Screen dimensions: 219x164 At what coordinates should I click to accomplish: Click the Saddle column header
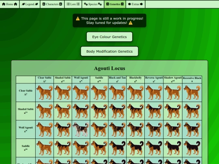click(x=99, y=79)
